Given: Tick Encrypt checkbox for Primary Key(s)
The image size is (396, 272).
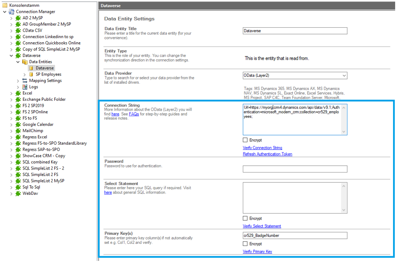Looking at the screenshot, I should [x=245, y=244].
